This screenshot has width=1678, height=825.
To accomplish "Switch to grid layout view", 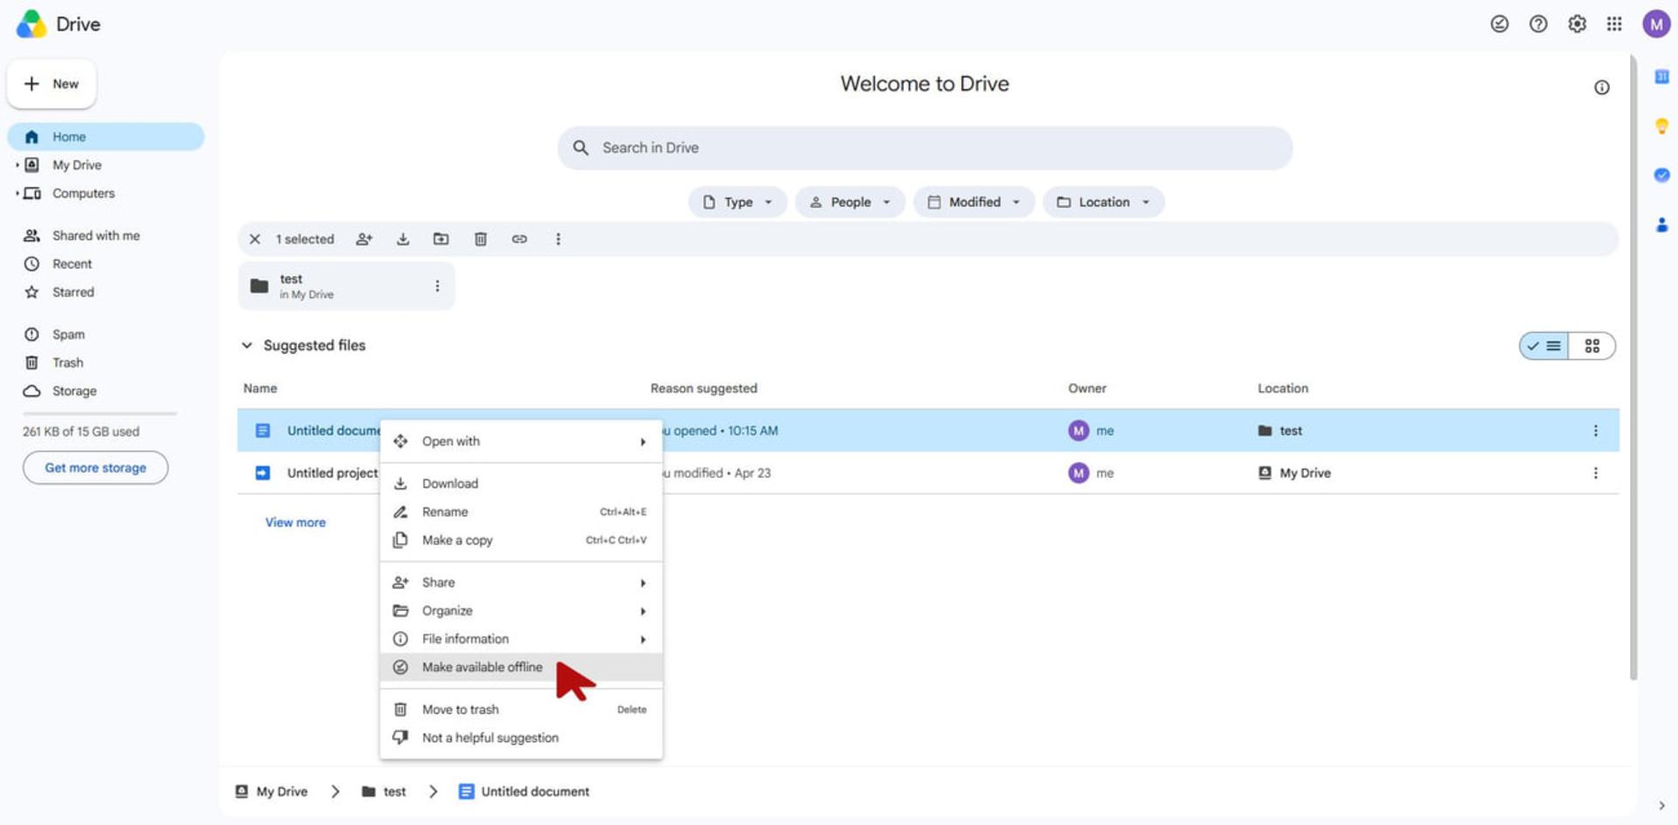I will click(1591, 346).
